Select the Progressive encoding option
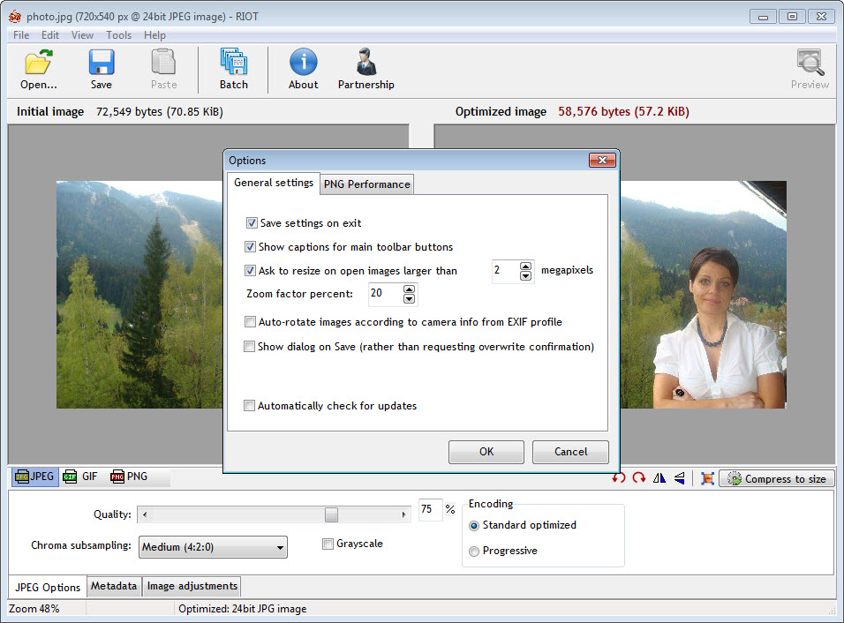844x623 pixels. [474, 551]
